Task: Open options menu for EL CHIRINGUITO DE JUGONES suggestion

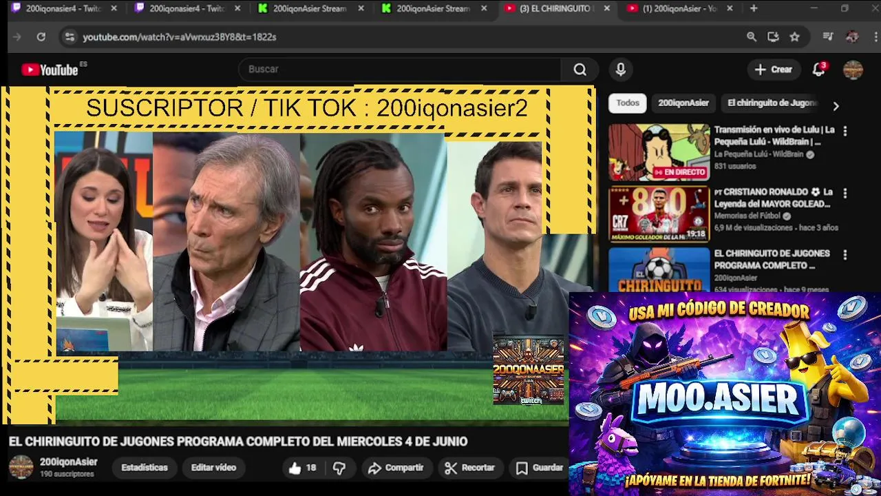Action: pos(845,254)
